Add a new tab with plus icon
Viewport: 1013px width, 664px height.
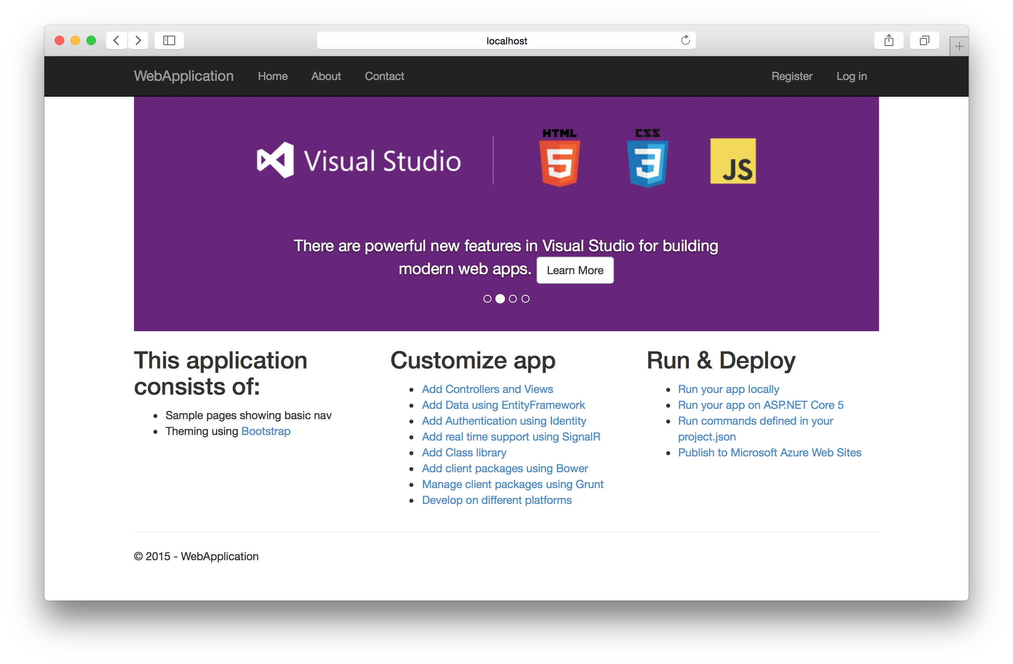click(x=959, y=46)
